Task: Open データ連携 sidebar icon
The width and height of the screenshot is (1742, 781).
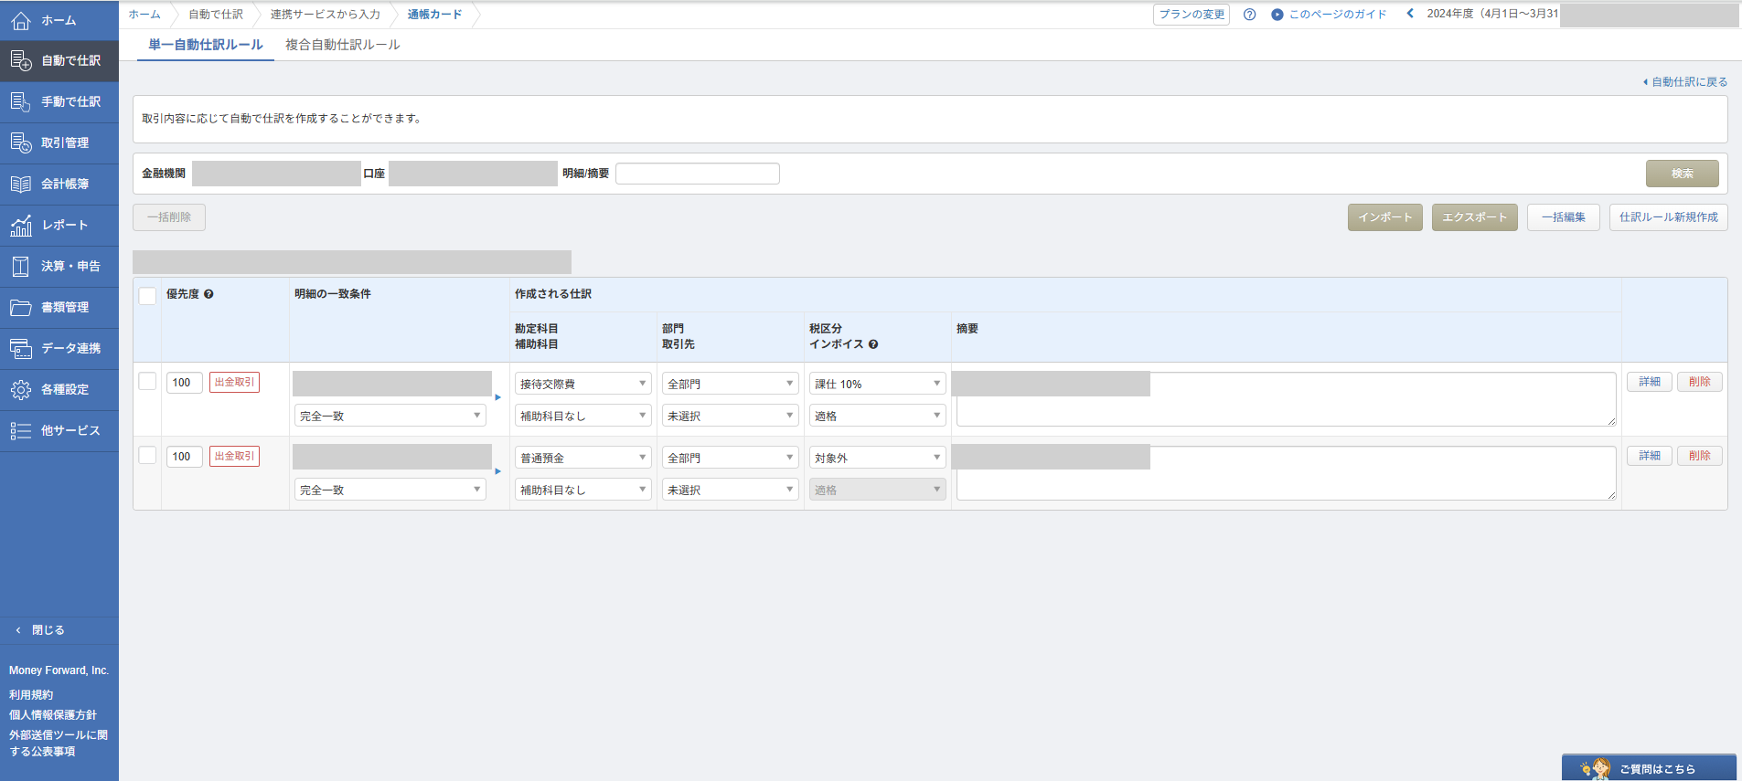Action: (x=20, y=348)
